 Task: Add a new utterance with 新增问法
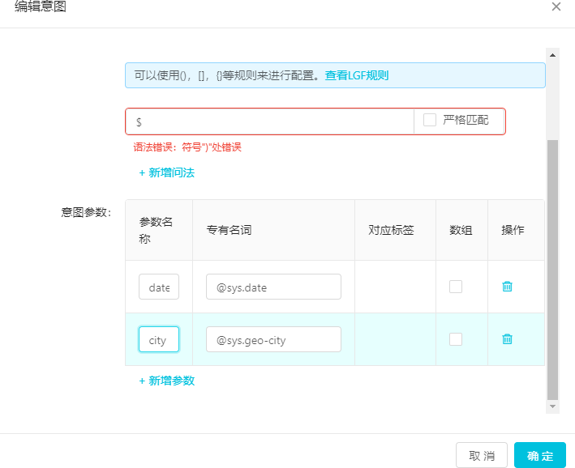(x=167, y=172)
